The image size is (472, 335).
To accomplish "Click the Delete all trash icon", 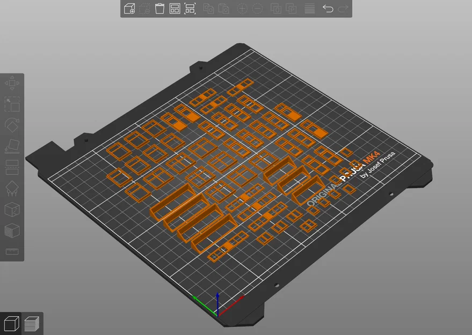I will [159, 9].
